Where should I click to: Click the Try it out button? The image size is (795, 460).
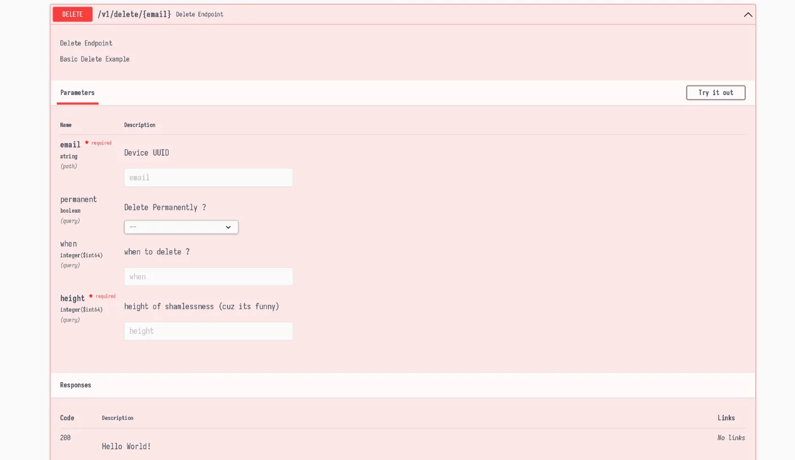coord(715,92)
